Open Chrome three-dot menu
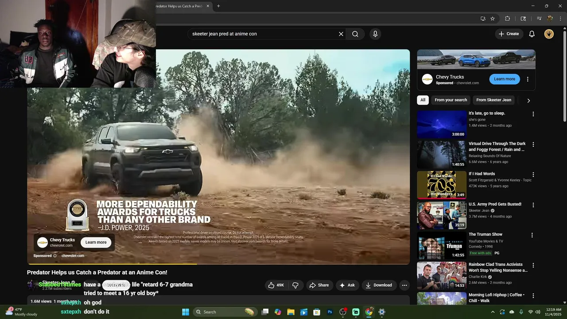This screenshot has height=319, width=567. click(x=560, y=19)
